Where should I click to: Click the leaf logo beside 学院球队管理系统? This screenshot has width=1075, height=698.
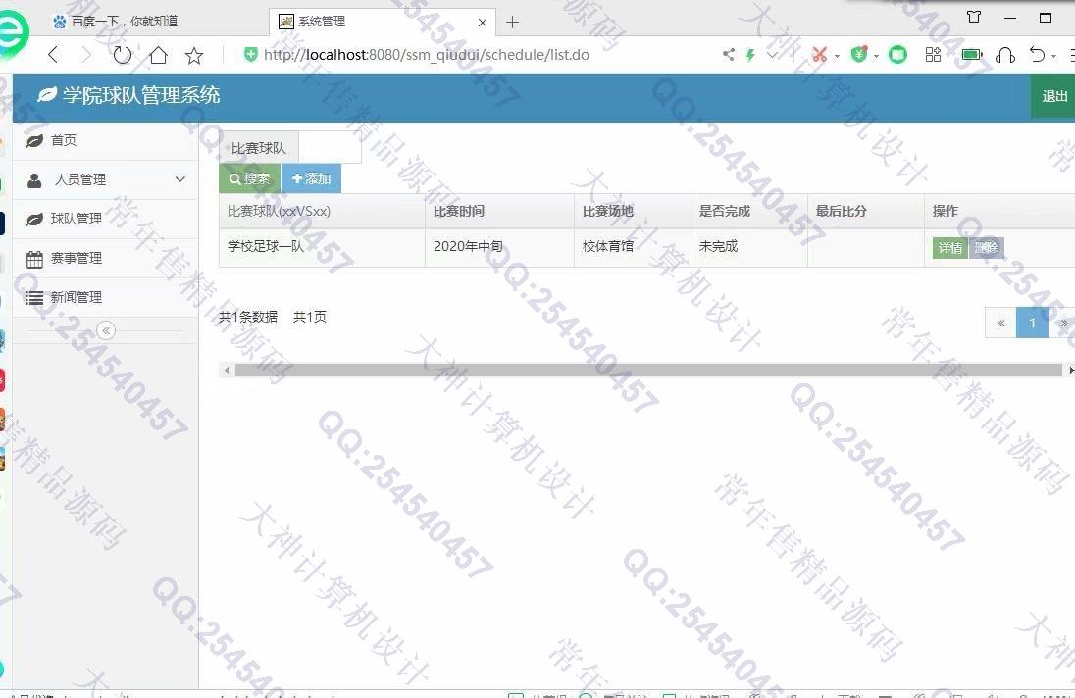pyautogui.click(x=47, y=95)
